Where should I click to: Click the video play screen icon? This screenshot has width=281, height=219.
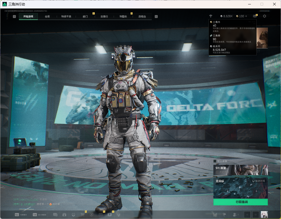[110, 215]
